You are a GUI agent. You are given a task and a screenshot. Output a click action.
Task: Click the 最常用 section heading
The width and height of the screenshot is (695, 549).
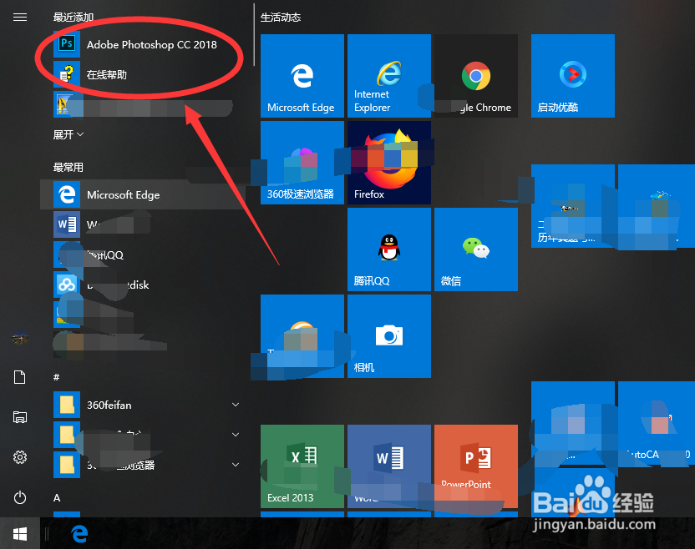pos(68,168)
